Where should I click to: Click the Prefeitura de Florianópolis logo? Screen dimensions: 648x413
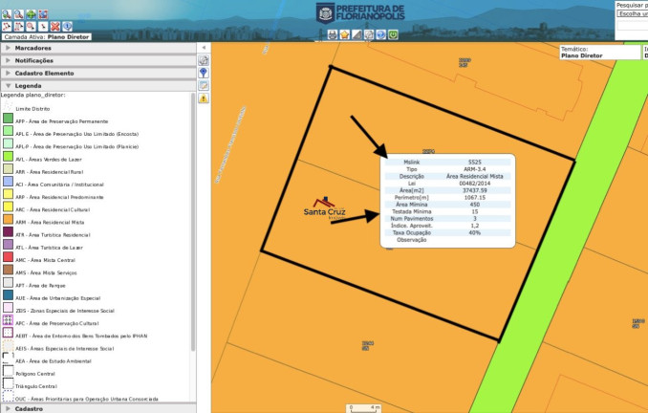360,13
